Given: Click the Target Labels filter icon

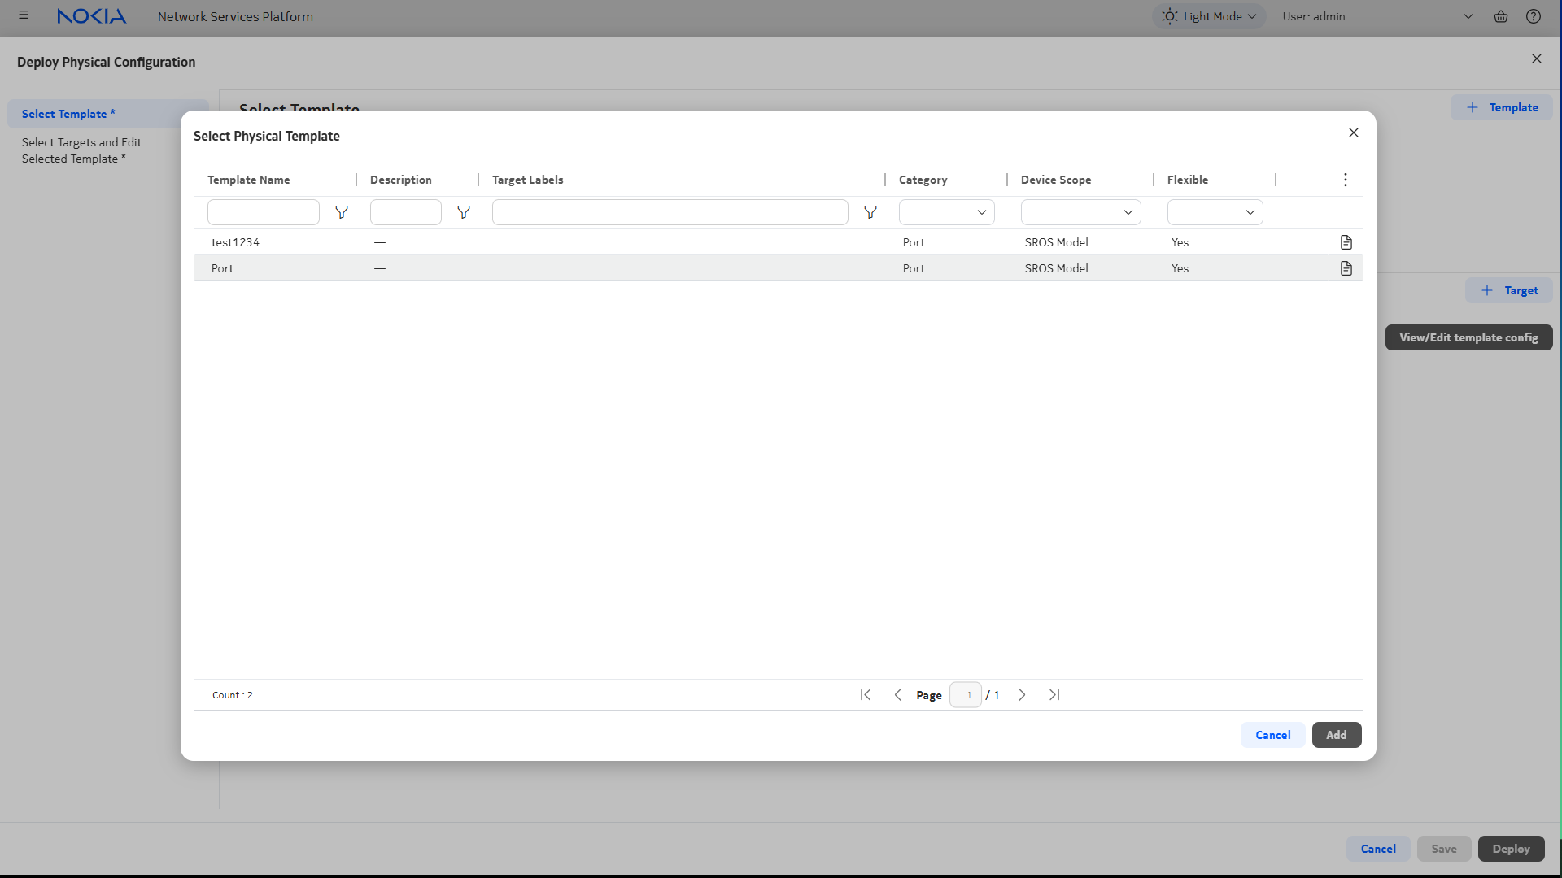Looking at the screenshot, I should tap(870, 212).
